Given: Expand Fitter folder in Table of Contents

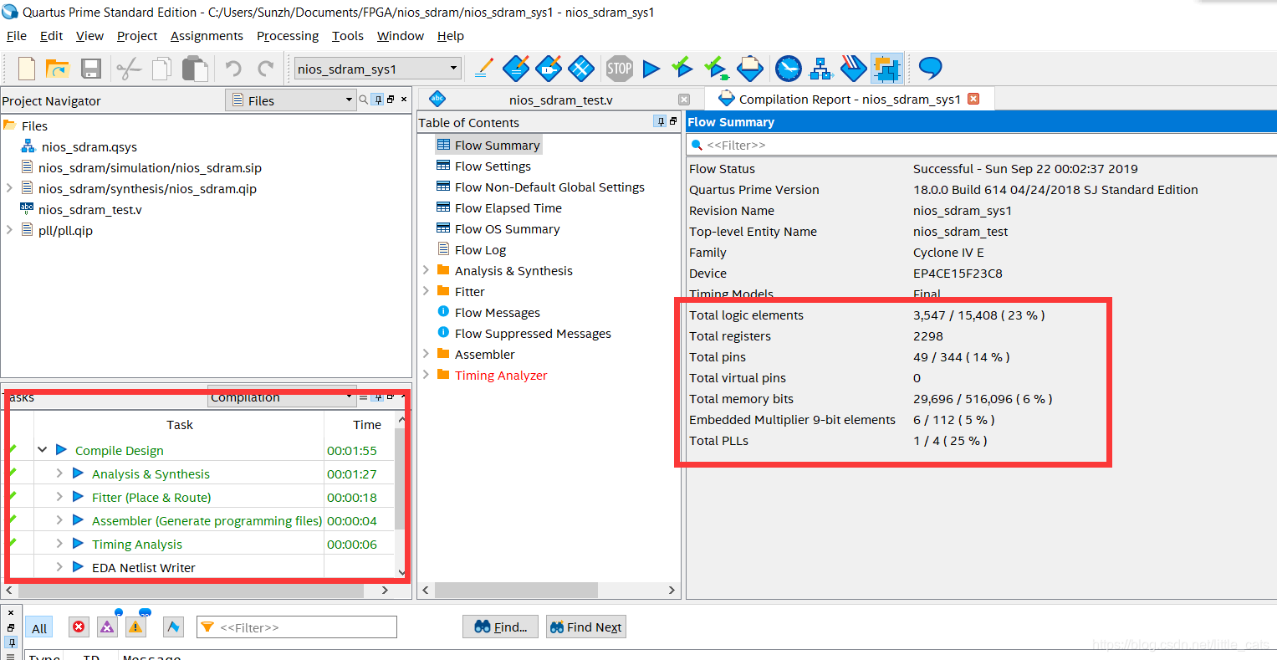Looking at the screenshot, I should [426, 291].
